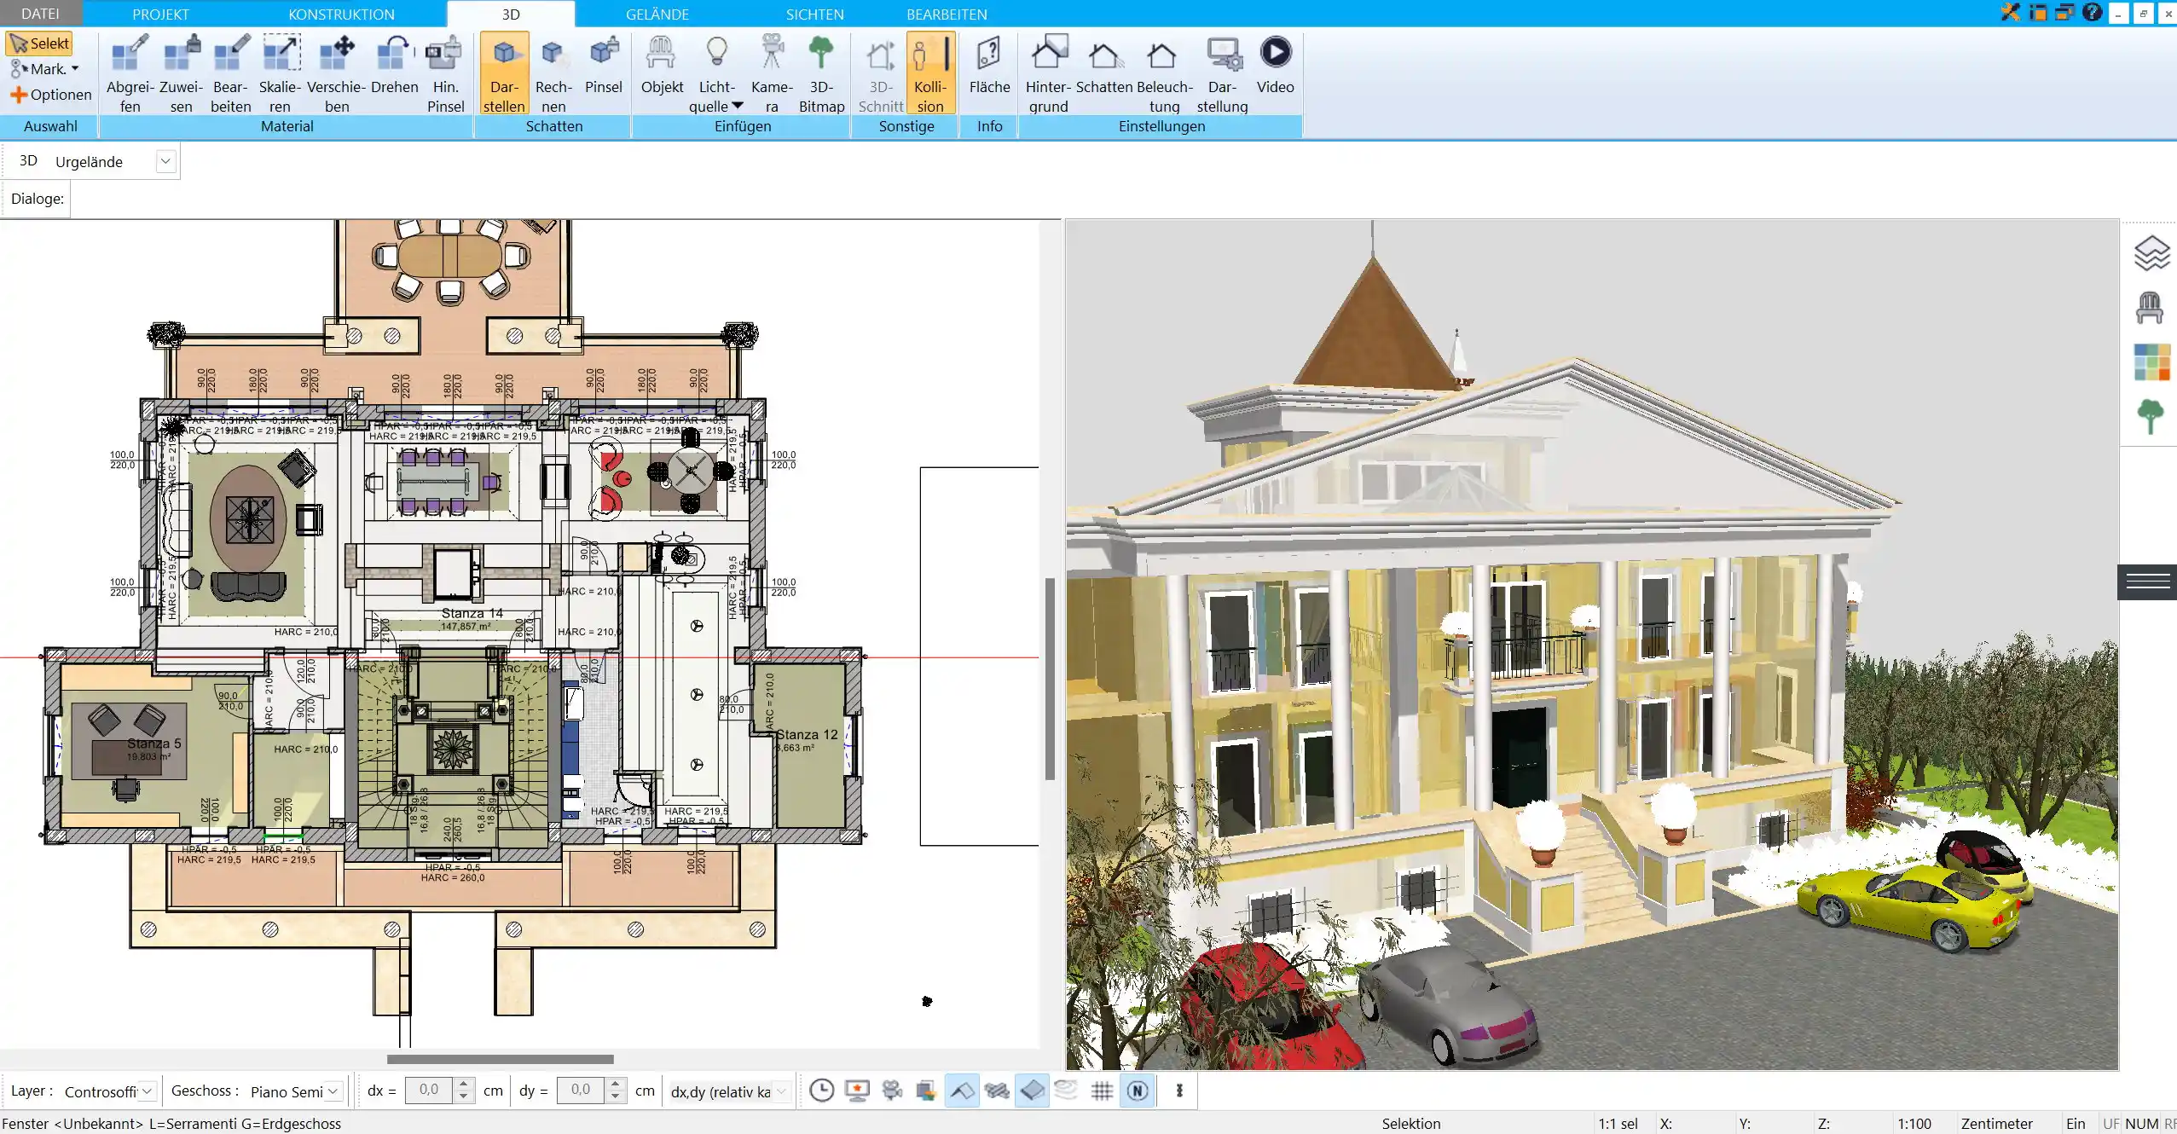This screenshot has width=2177, height=1134.
Task: Toggle the terrain contours visibility button
Action: pyautogui.click(x=1066, y=1091)
